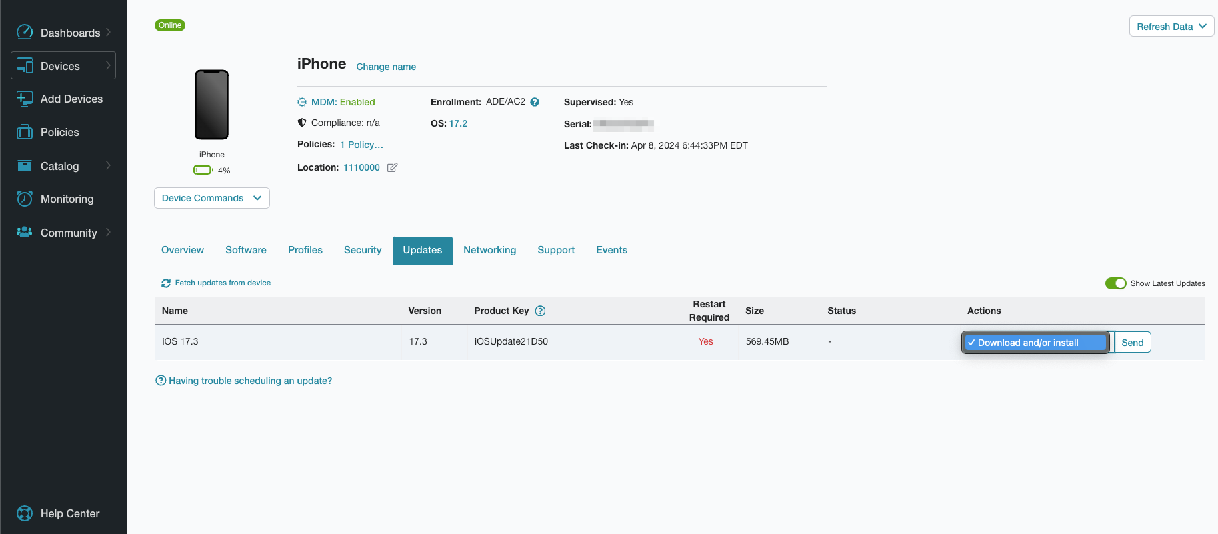This screenshot has width=1218, height=534.
Task: Click the blurred Serial number value
Action: pyautogui.click(x=623, y=124)
